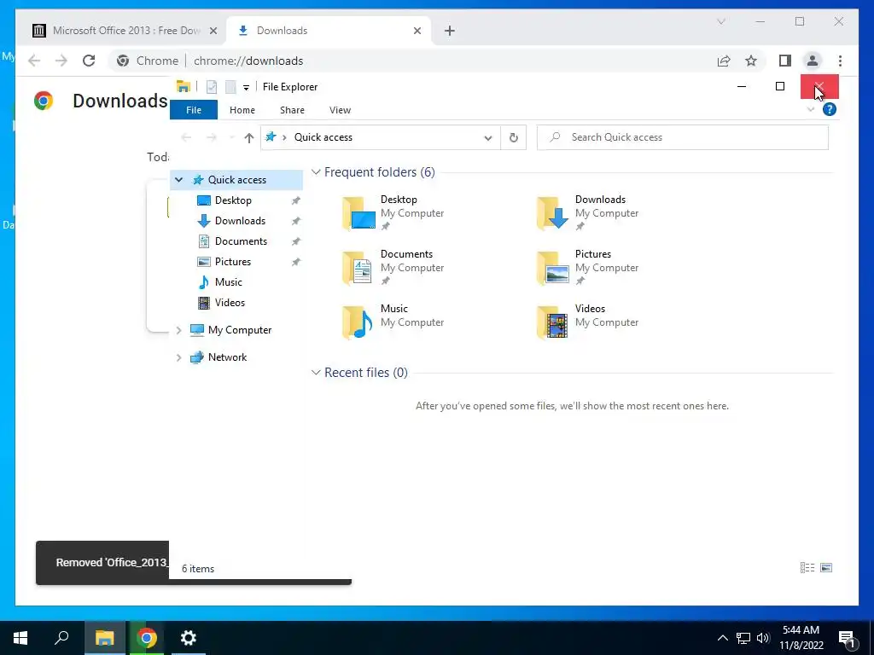Click the Properties icon in quick access toolbar

212,87
